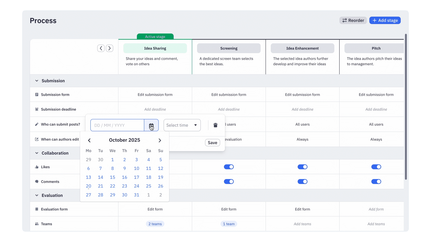Collapse the Evaluation section
The height and width of the screenshot is (242, 431).
pyautogui.click(x=37, y=195)
